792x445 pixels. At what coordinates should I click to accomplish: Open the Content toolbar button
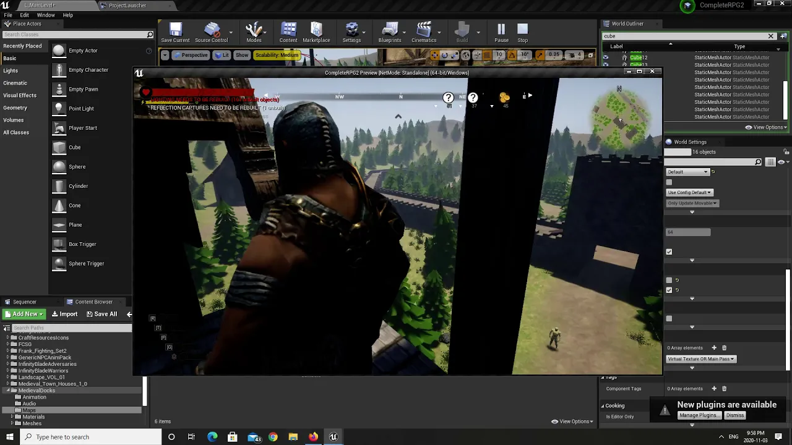(288, 32)
